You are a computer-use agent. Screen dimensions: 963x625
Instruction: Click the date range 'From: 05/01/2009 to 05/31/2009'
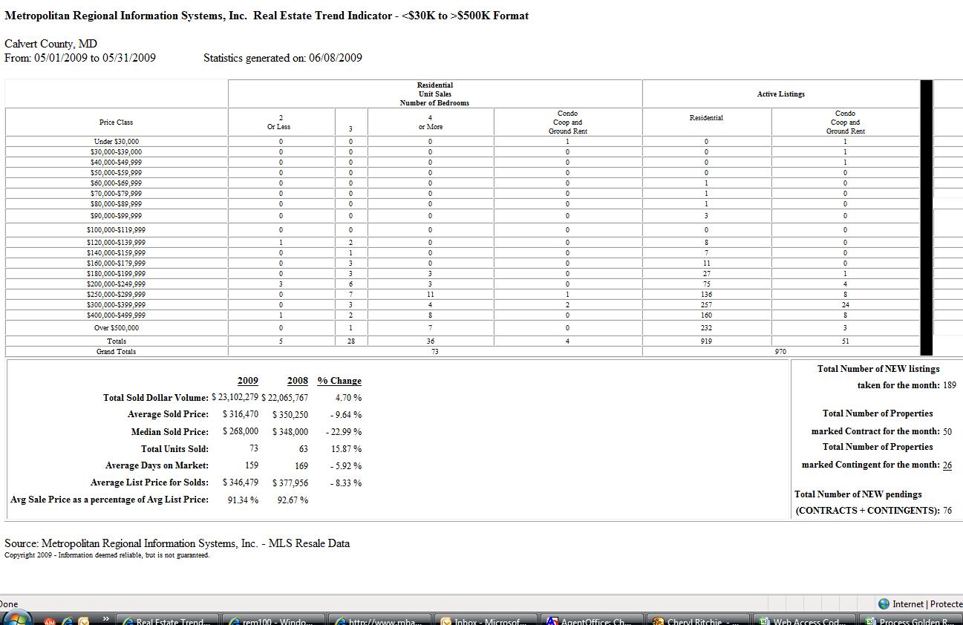tap(80, 58)
